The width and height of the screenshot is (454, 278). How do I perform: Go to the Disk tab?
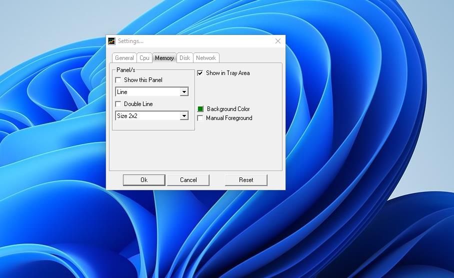[x=184, y=58]
